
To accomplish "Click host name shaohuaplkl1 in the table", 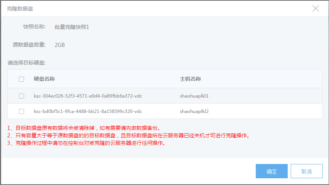I will click(x=194, y=96).
